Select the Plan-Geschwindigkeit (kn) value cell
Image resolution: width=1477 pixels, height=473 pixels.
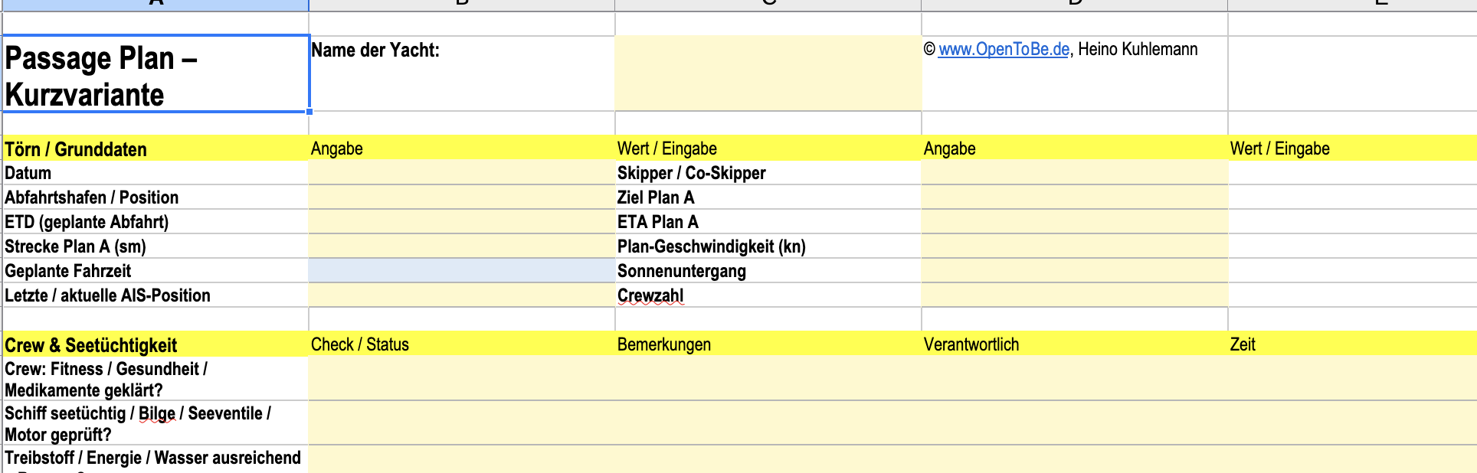pos(1074,246)
